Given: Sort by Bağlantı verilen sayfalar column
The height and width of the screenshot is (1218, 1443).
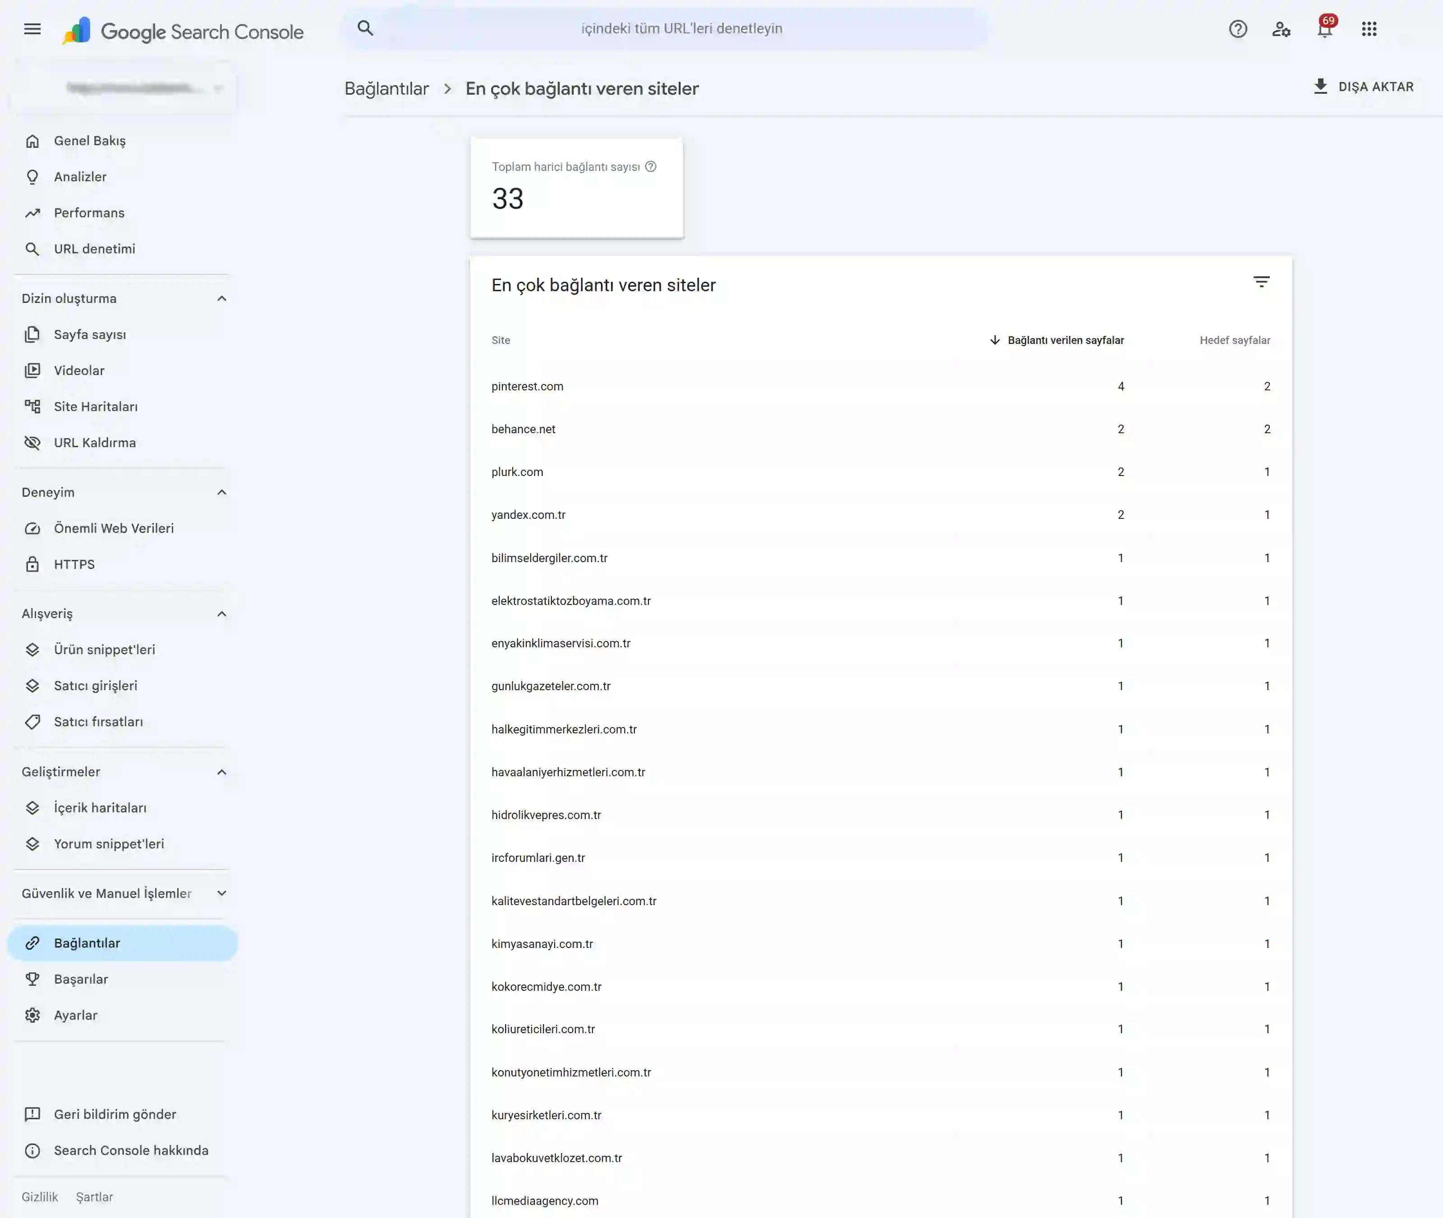Looking at the screenshot, I should 1057,340.
